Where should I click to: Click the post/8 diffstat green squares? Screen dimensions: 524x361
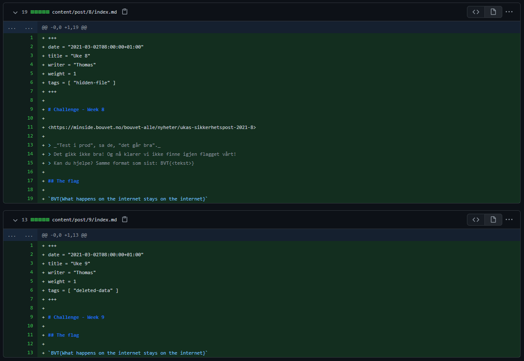(40, 12)
